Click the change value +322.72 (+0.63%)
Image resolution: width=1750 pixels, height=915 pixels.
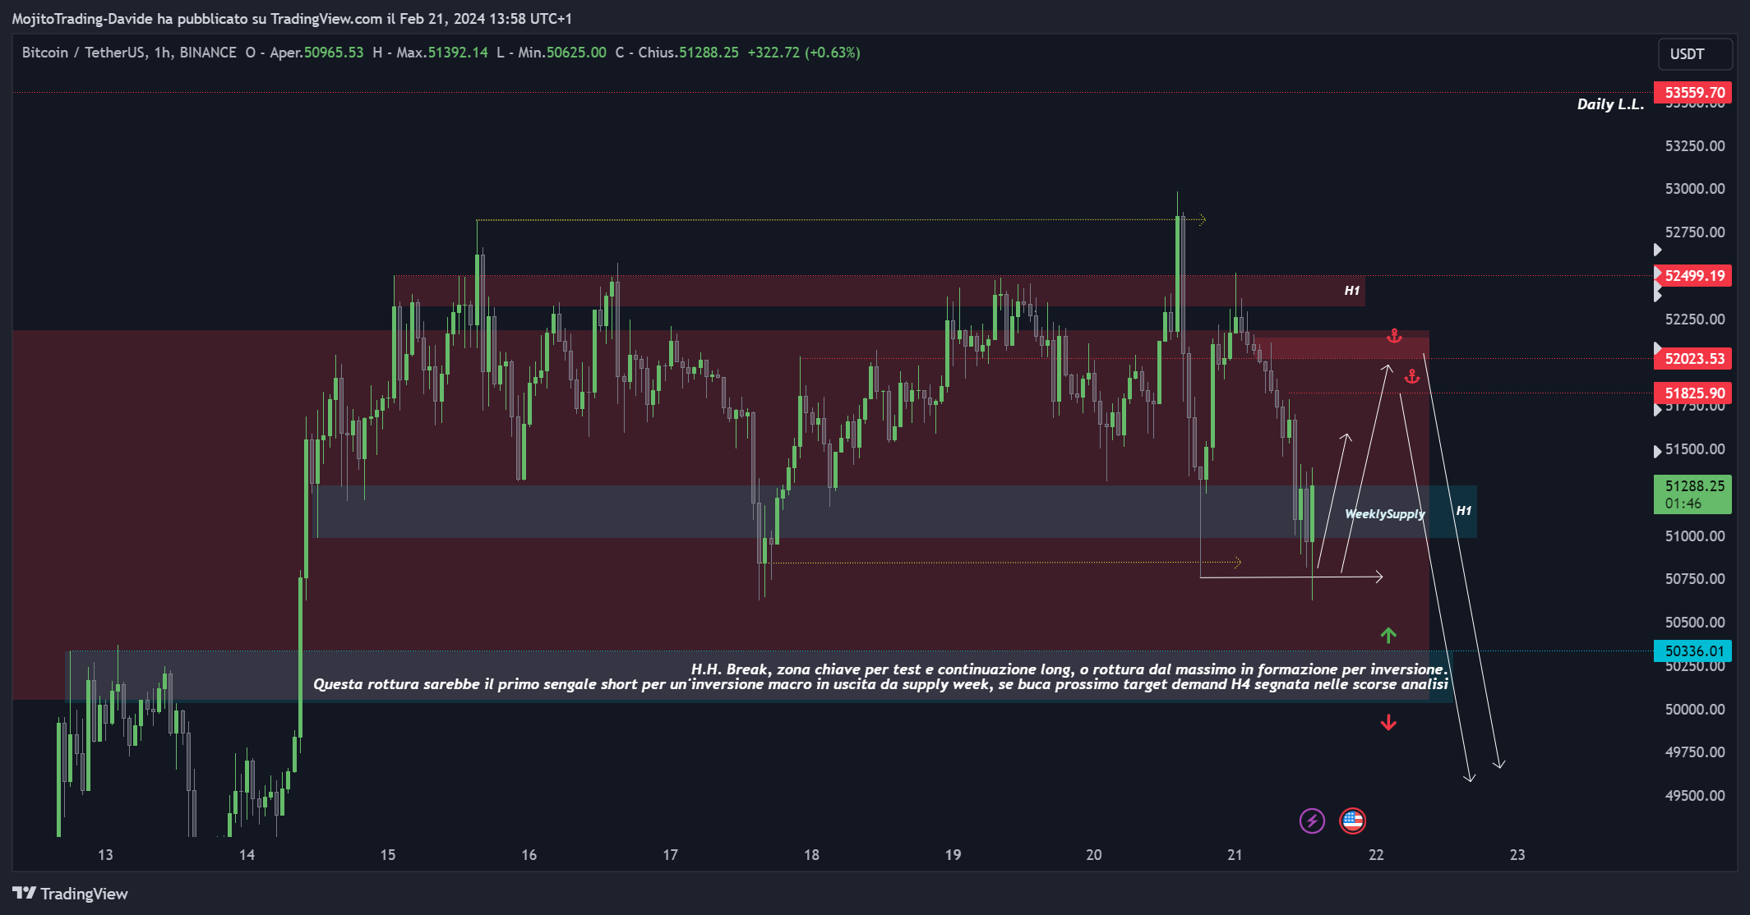point(804,53)
